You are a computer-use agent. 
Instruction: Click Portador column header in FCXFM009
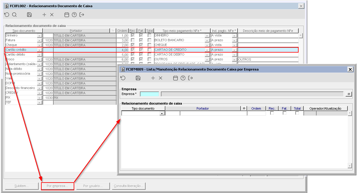point(203,108)
